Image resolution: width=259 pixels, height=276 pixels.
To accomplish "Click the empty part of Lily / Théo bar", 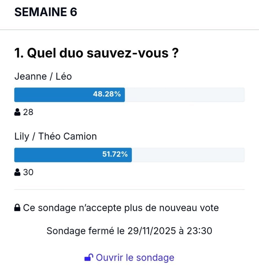I will (188, 155).
